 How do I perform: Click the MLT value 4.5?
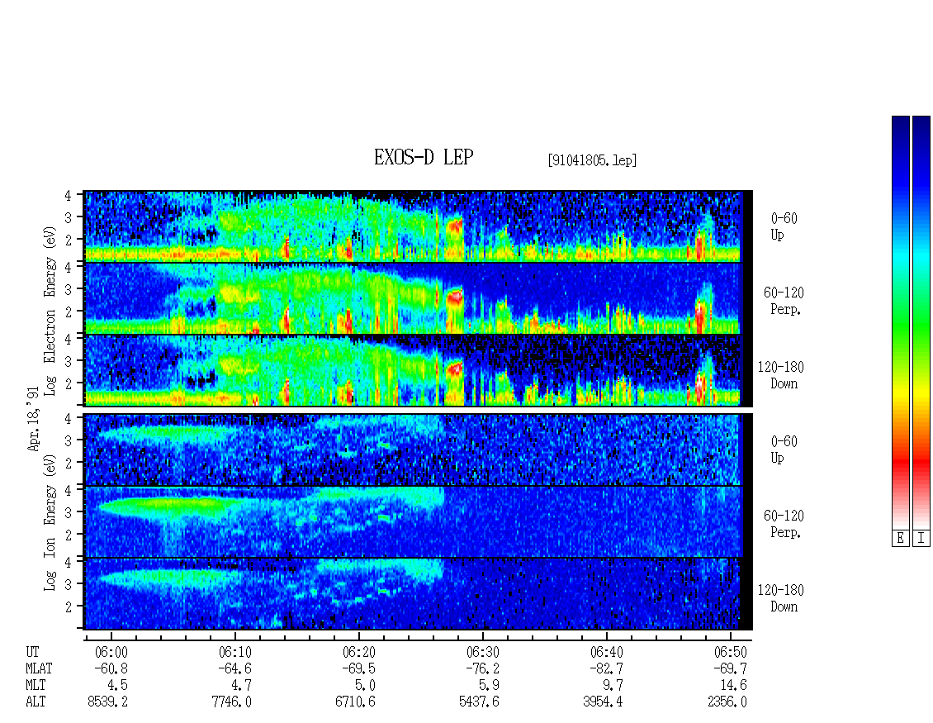(x=117, y=686)
